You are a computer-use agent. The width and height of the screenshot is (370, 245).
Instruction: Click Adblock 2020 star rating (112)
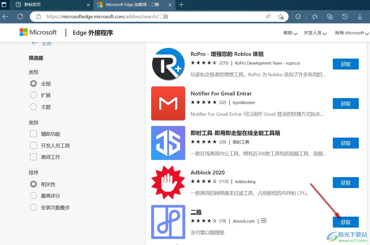[x=209, y=182]
